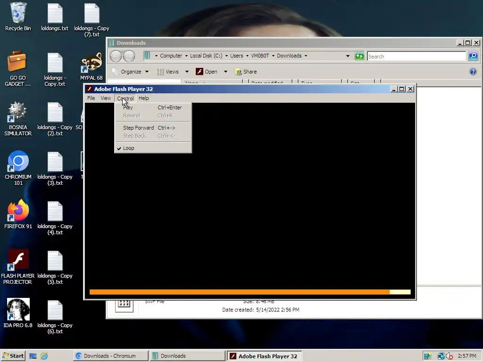
Task: Open the Downloads window help icon
Action: pyautogui.click(x=473, y=72)
